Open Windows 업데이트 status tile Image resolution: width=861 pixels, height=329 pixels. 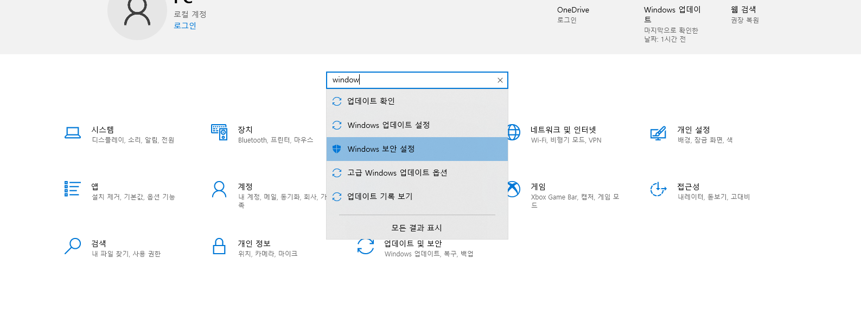pos(673,24)
